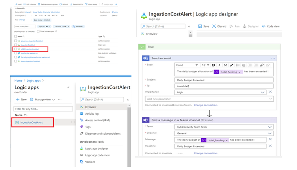Click the Save icon in designer

(x=200, y=26)
